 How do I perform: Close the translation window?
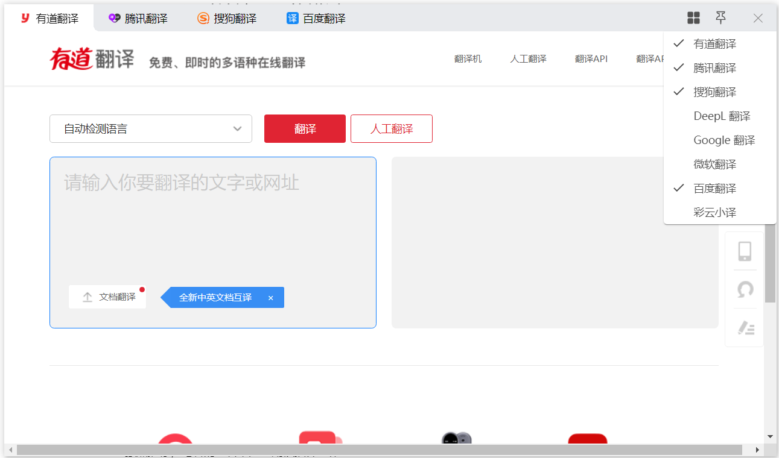coord(758,18)
